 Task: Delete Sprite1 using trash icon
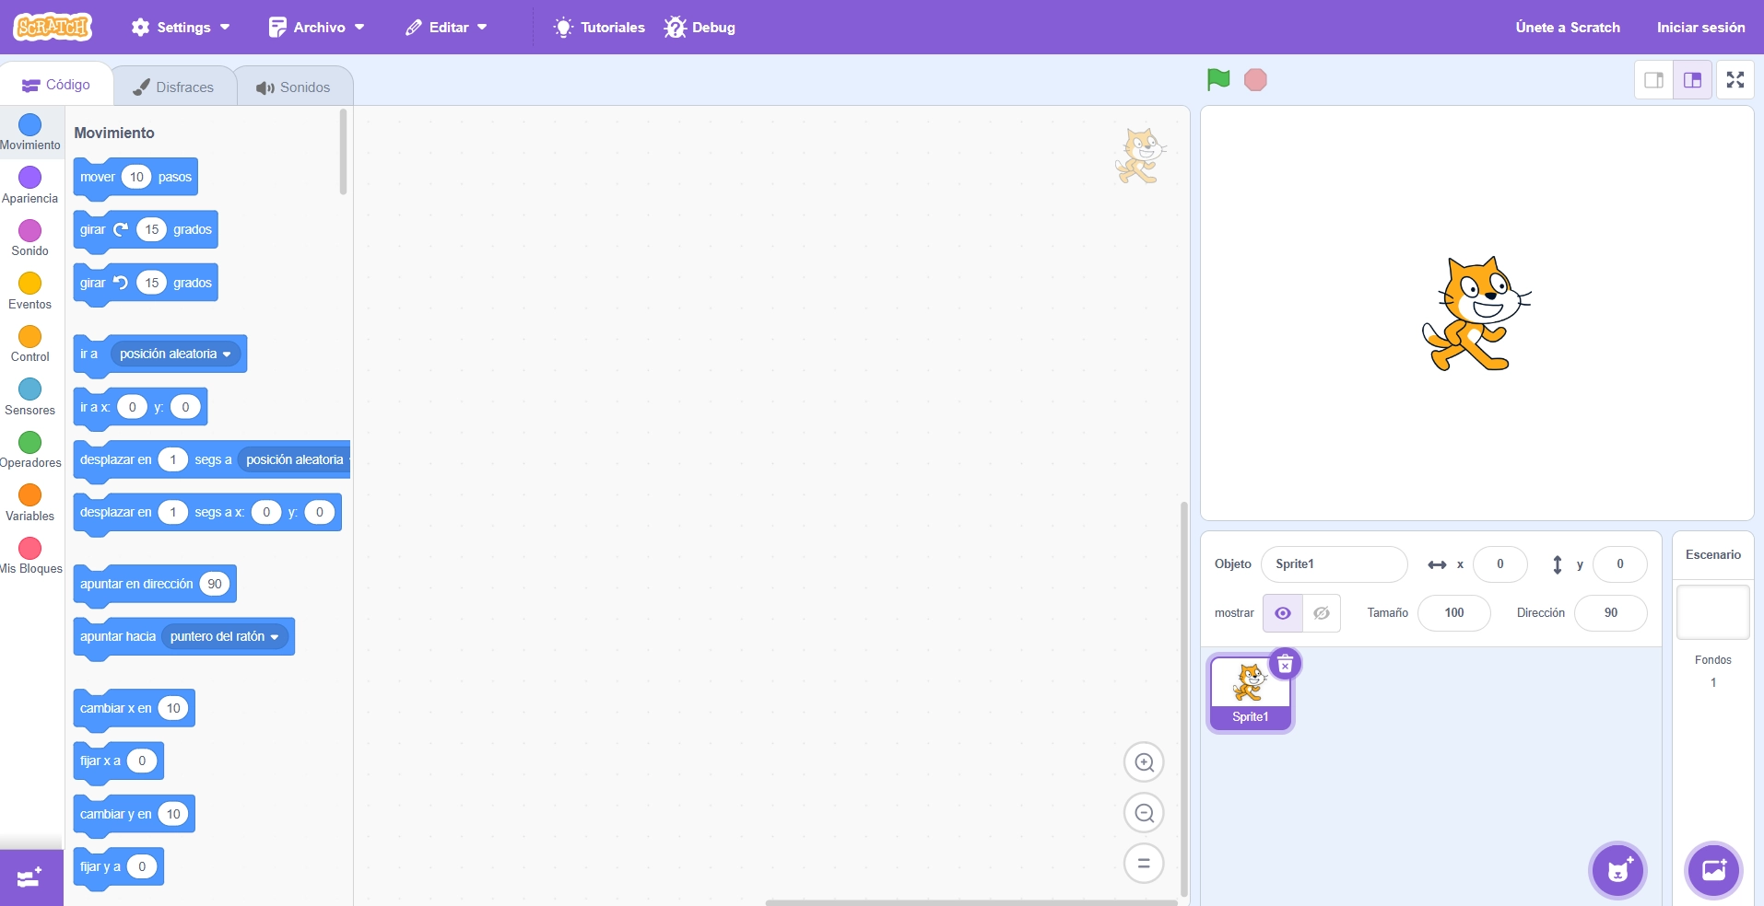click(1285, 664)
